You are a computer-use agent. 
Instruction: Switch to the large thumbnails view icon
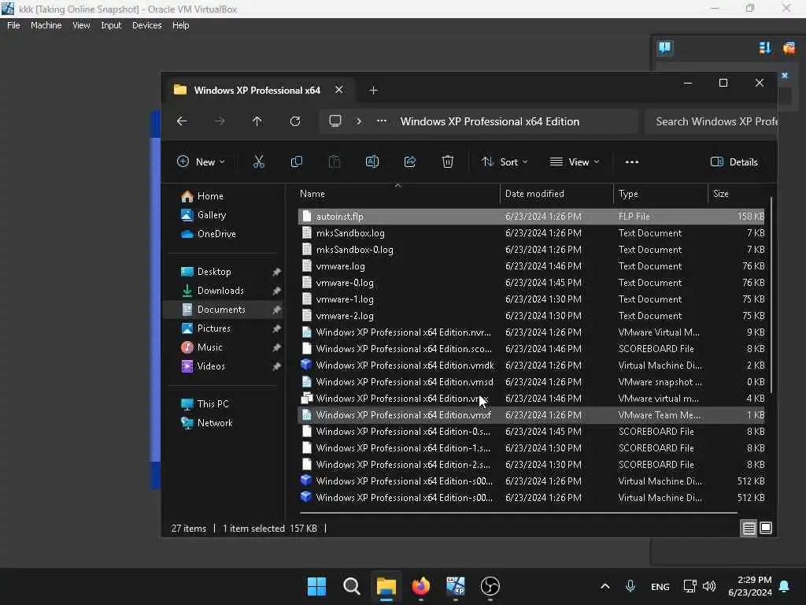click(766, 529)
